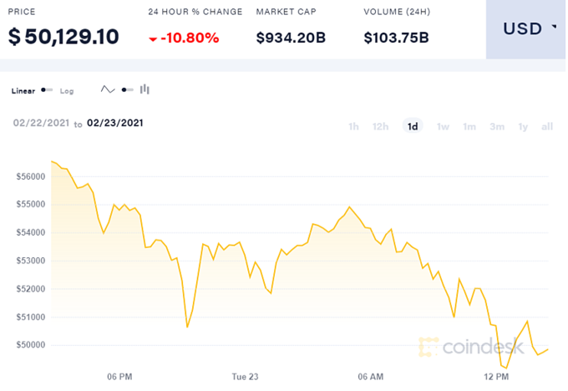568x391 pixels.
Task: Toggle the Linear/Log scale switch
Action: click(x=48, y=90)
